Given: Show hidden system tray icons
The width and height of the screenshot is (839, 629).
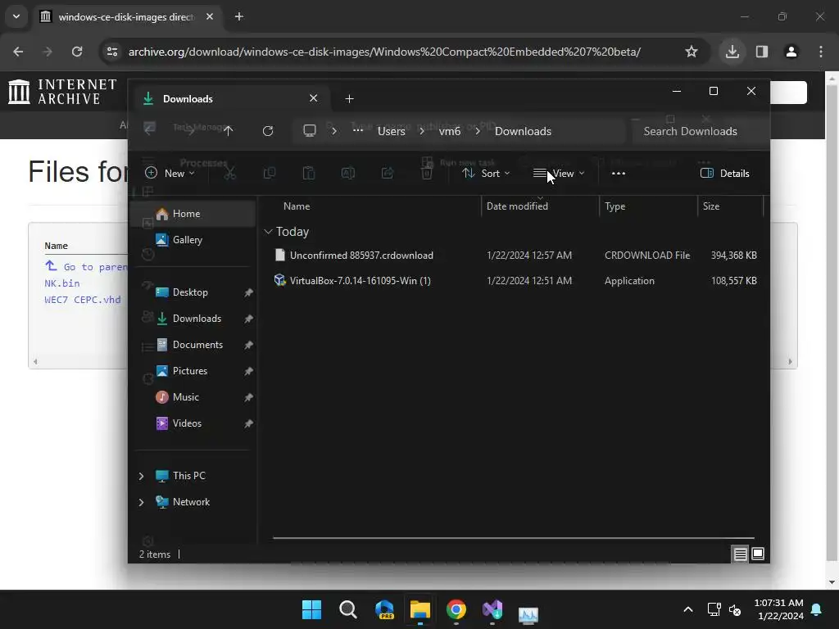Looking at the screenshot, I should (688, 609).
